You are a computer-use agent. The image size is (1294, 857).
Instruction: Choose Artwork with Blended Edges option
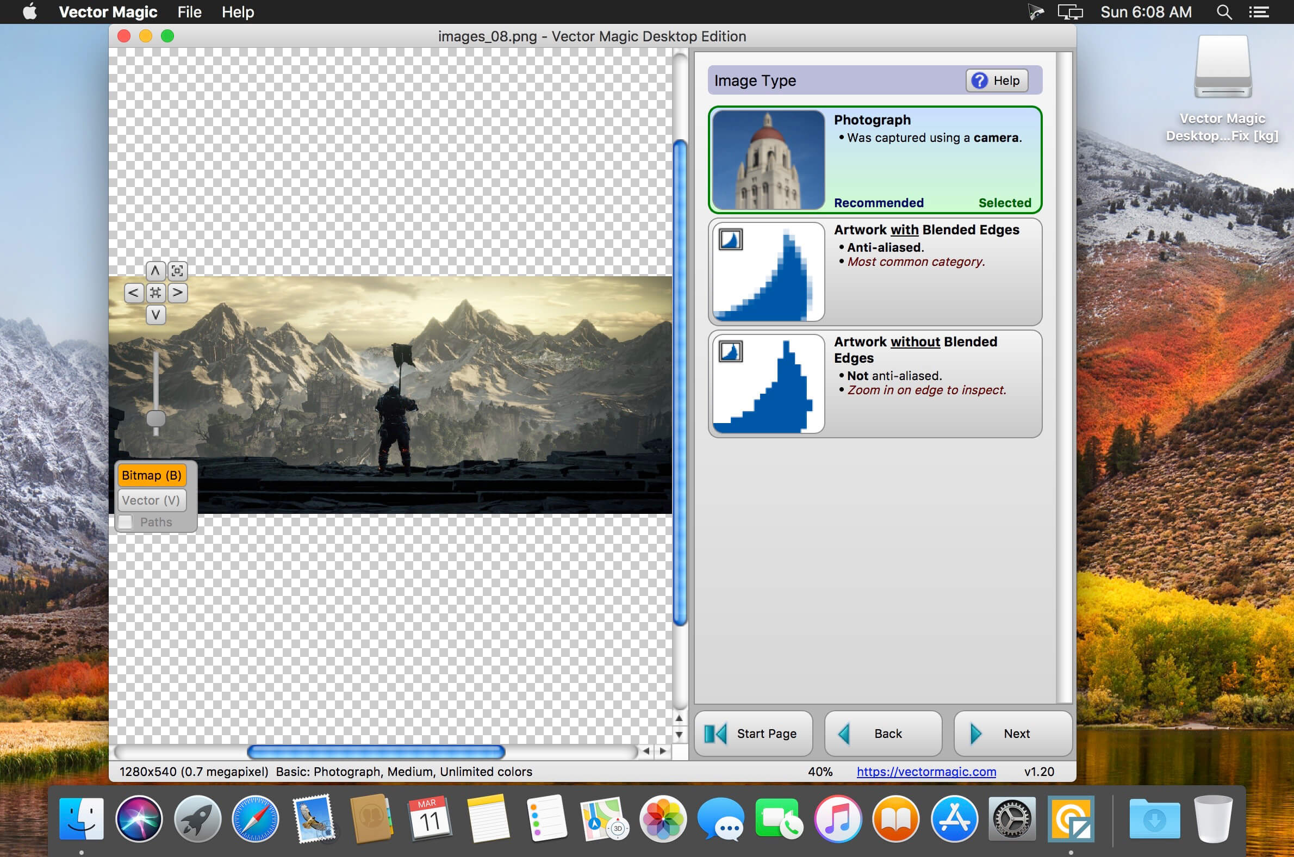coord(875,272)
